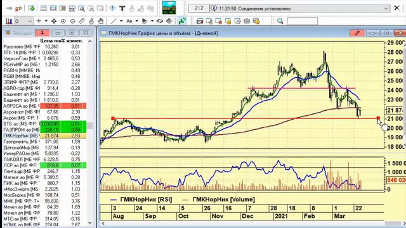Toggle hide drawings crossed-eye icon
The width and height of the screenshot is (406, 228).
pos(160,21)
